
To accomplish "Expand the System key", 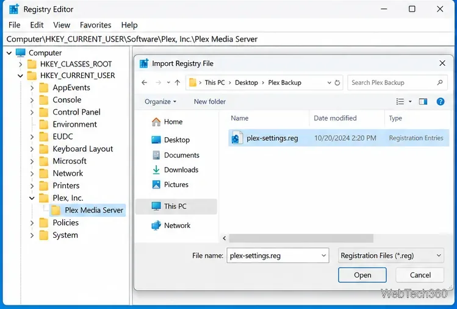I will click(32, 235).
